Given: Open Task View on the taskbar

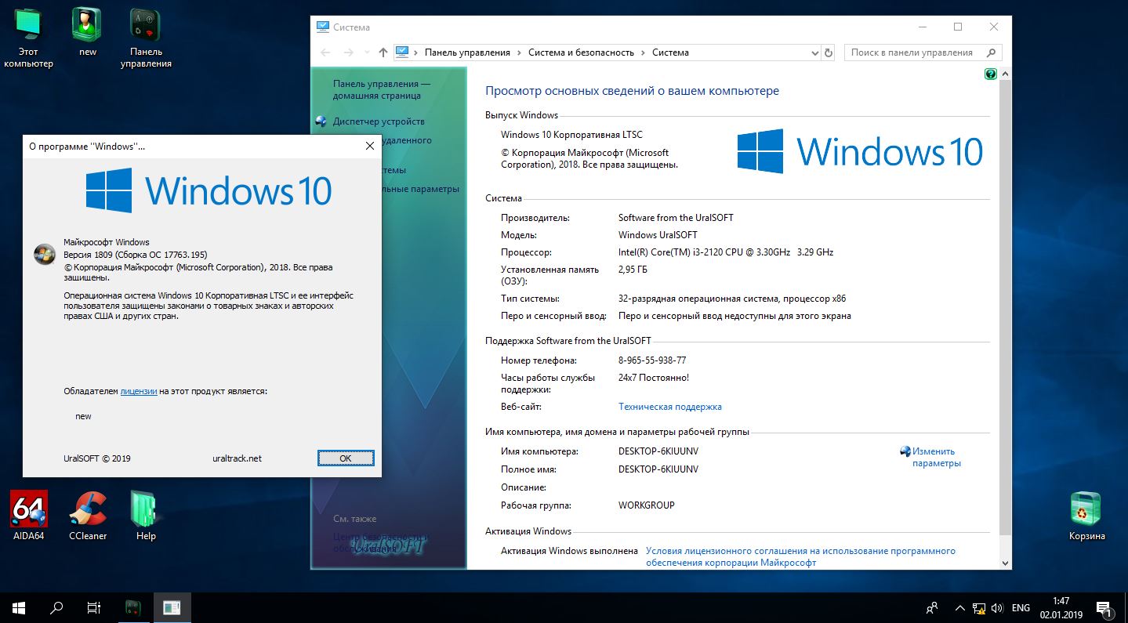Looking at the screenshot, I should pos(93,607).
